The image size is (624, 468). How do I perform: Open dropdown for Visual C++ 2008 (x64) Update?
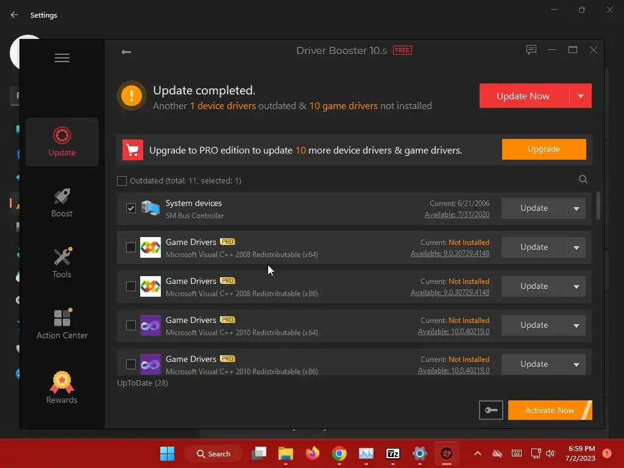coord(576,247)
